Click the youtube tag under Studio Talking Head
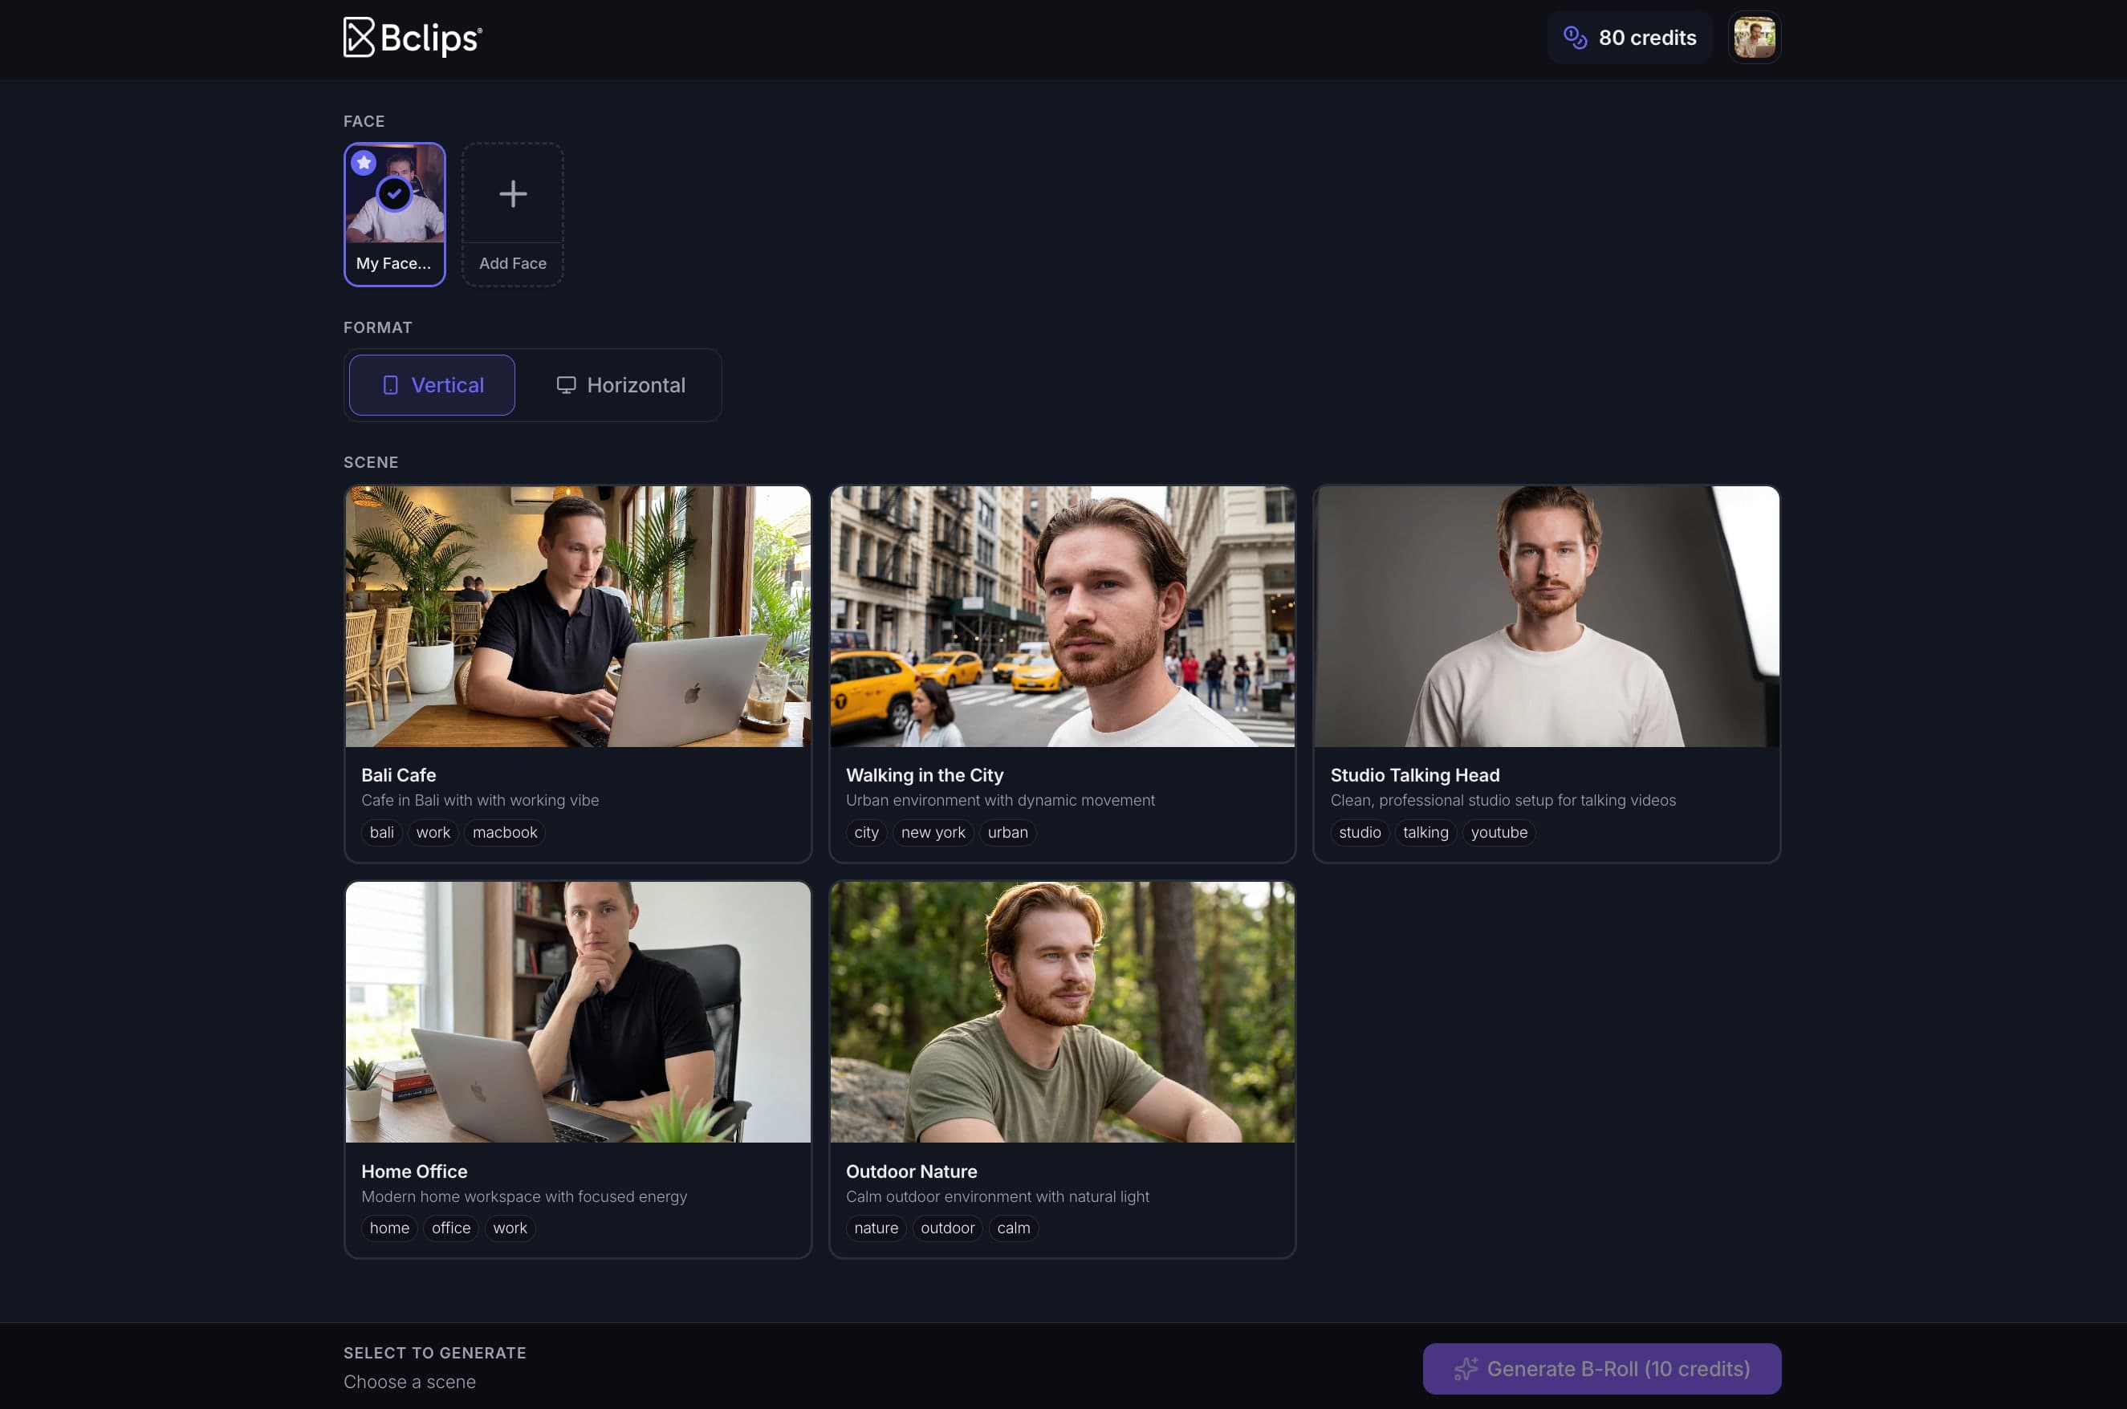 [x=1498, y=833]
